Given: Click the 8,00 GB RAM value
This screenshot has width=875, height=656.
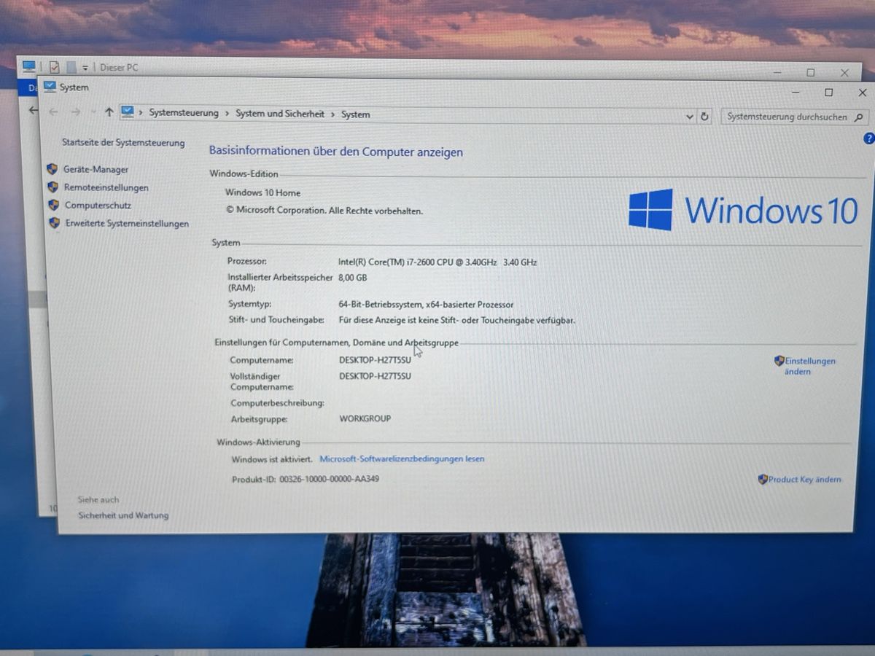Looking at the screenshot, I should coord(353,278).
